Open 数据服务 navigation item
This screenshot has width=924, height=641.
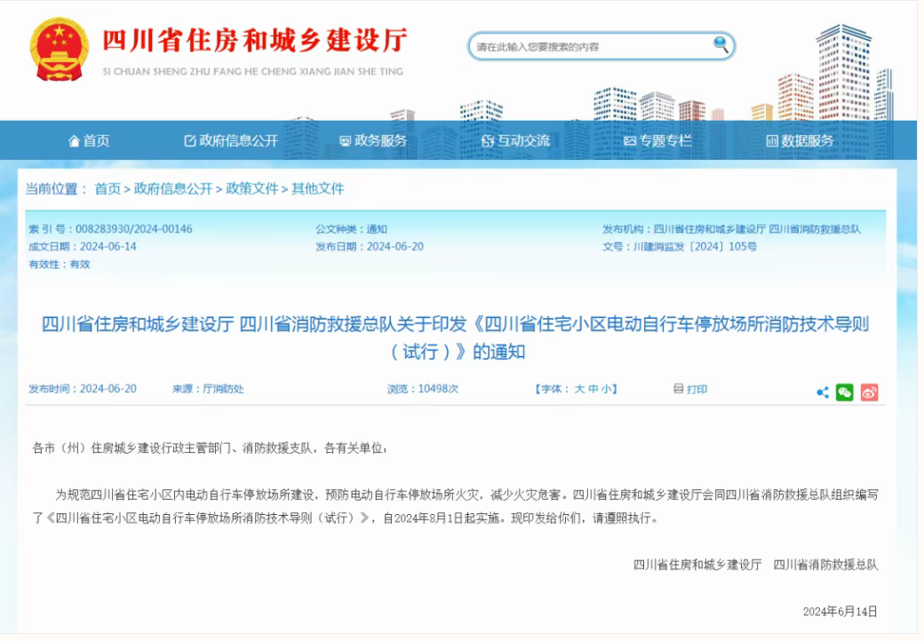coord(800,140)
